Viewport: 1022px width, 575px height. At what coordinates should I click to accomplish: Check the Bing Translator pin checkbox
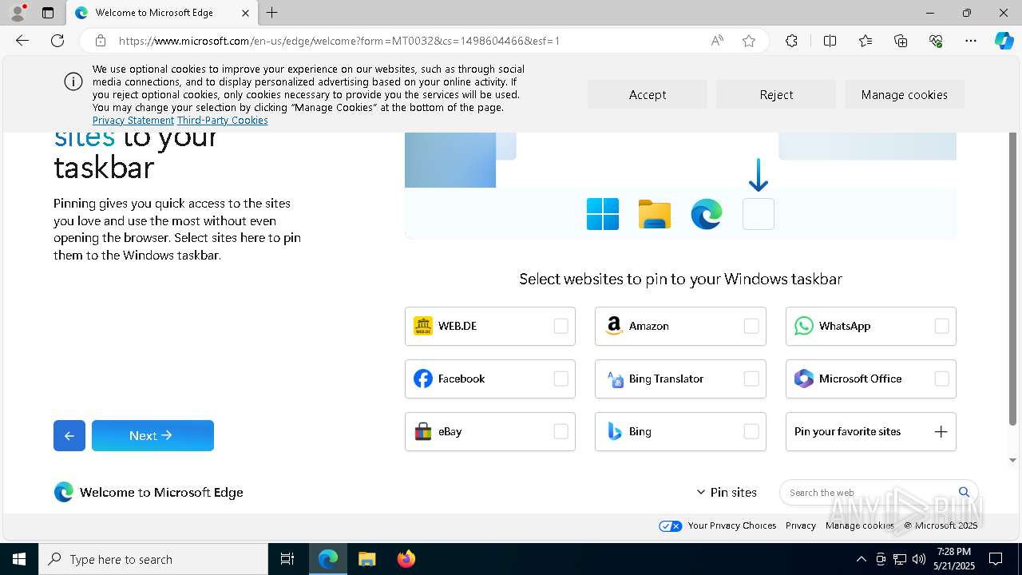(x=751, y=379)
